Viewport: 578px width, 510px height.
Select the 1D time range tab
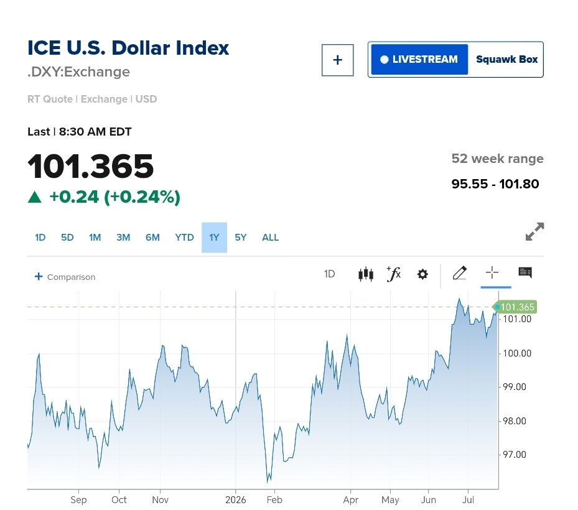(x=40, y=238)
